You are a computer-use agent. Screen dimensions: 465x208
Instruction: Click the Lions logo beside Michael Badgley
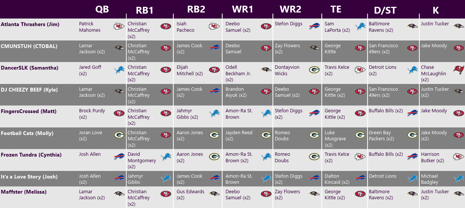(x=459, y=179)
